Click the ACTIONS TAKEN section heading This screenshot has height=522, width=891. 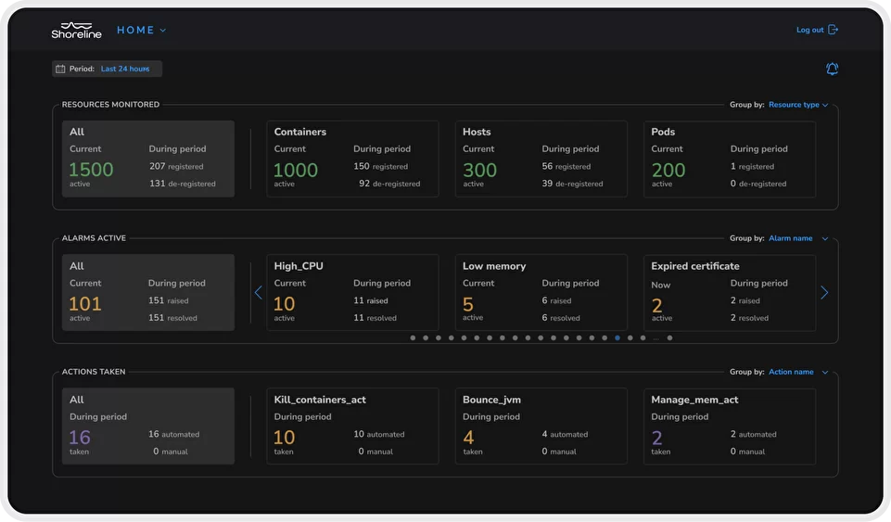(94, 372)
